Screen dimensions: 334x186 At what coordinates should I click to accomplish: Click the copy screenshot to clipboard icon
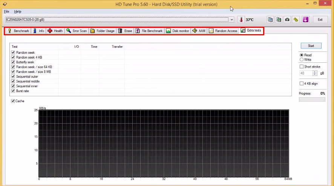coord(279,20)
